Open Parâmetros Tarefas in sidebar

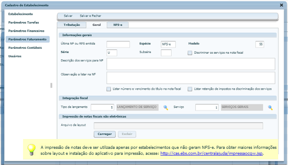(23, 23)
